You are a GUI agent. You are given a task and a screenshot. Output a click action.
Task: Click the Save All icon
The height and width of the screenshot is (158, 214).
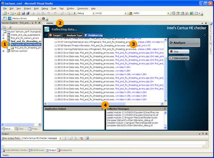click(28, 13)
